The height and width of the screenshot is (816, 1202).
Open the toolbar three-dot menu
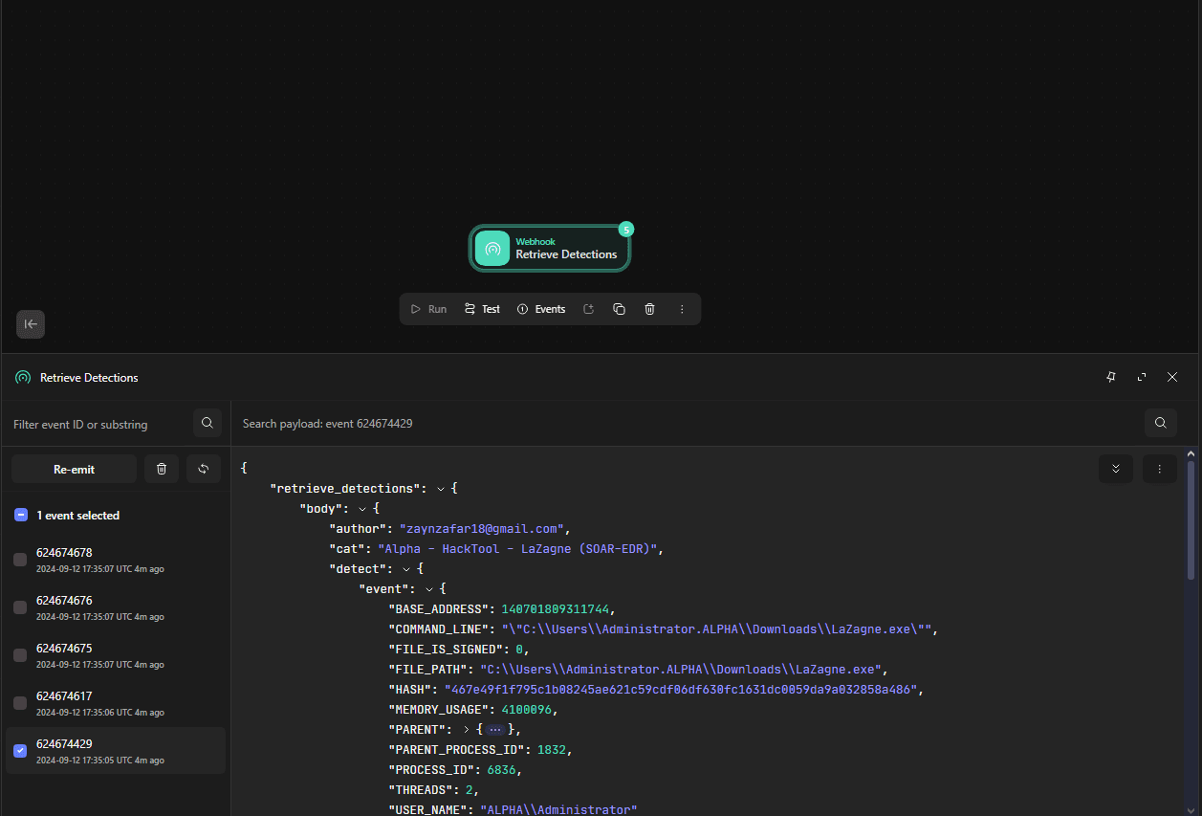click(x=682, y=308)
